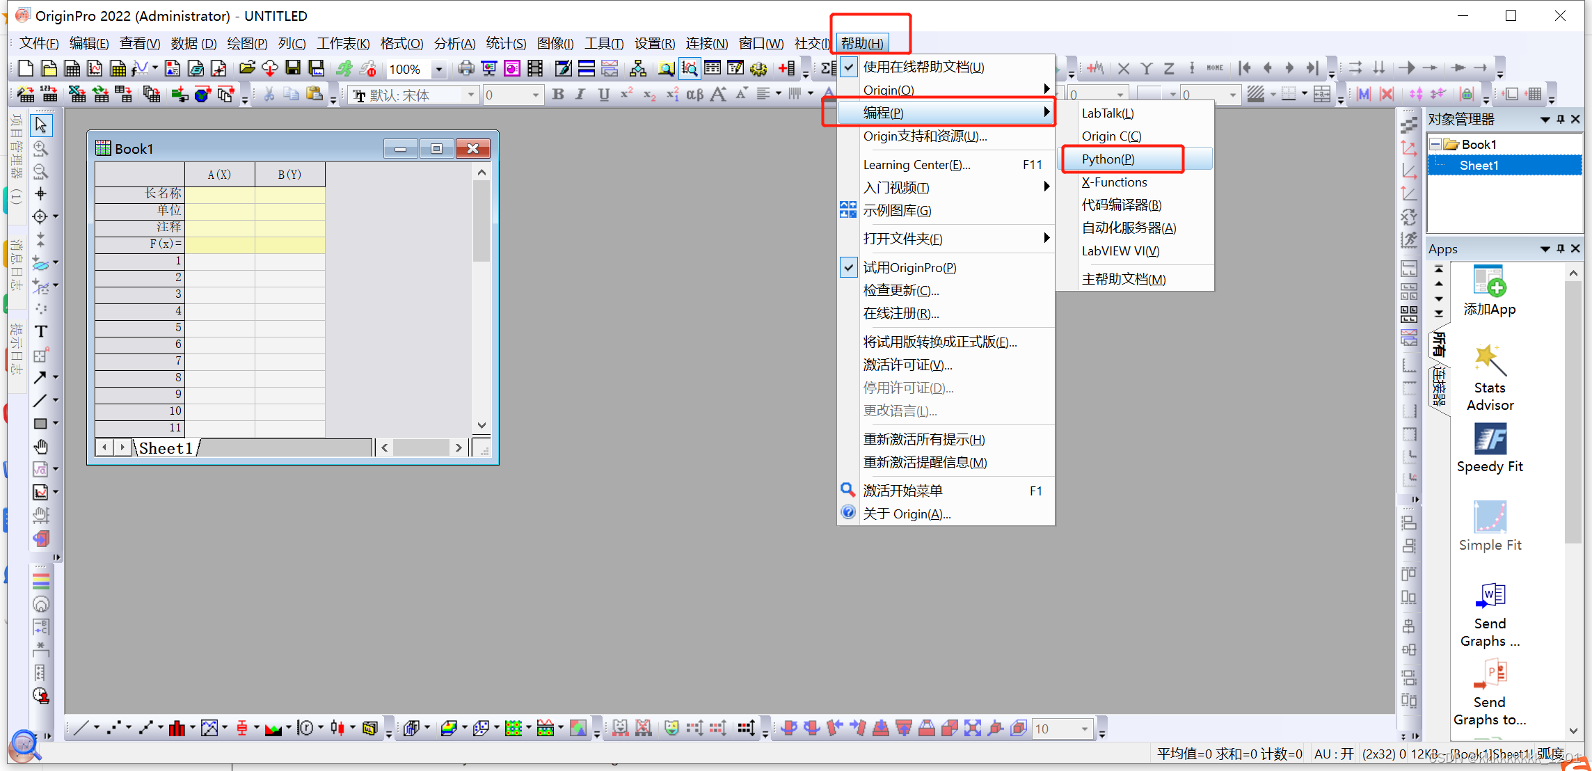Click the font color A icon

(x=828, y=94)
